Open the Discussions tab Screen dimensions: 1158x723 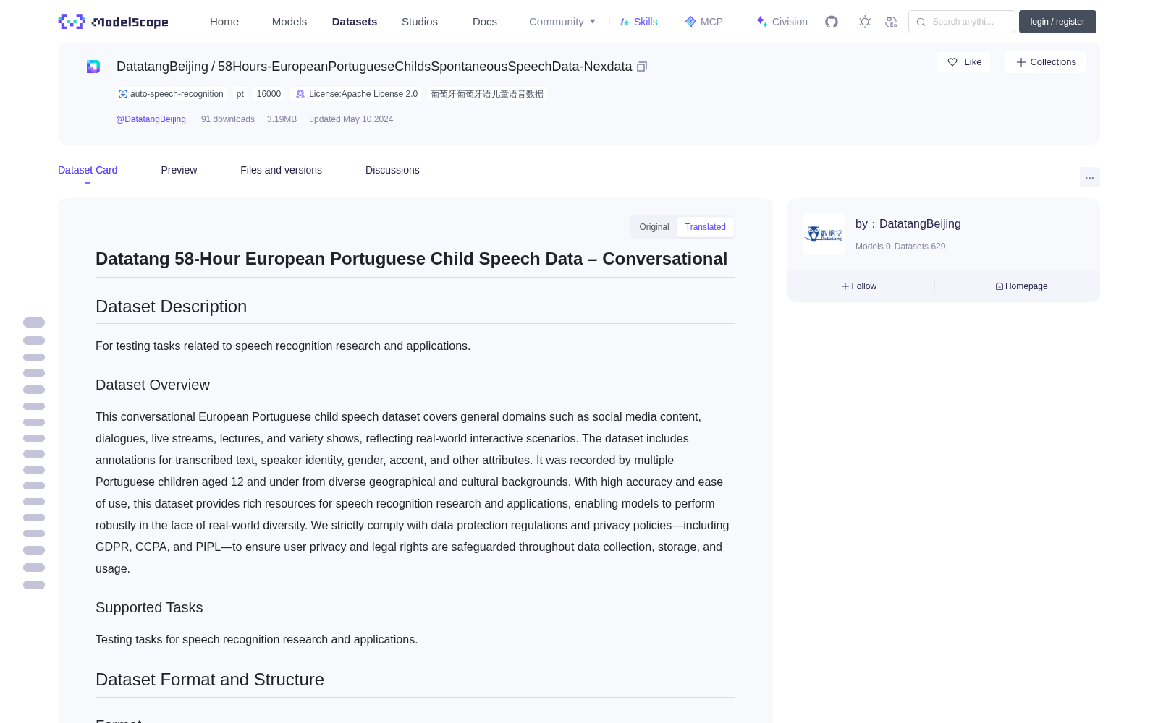click(x=392, y=170)
